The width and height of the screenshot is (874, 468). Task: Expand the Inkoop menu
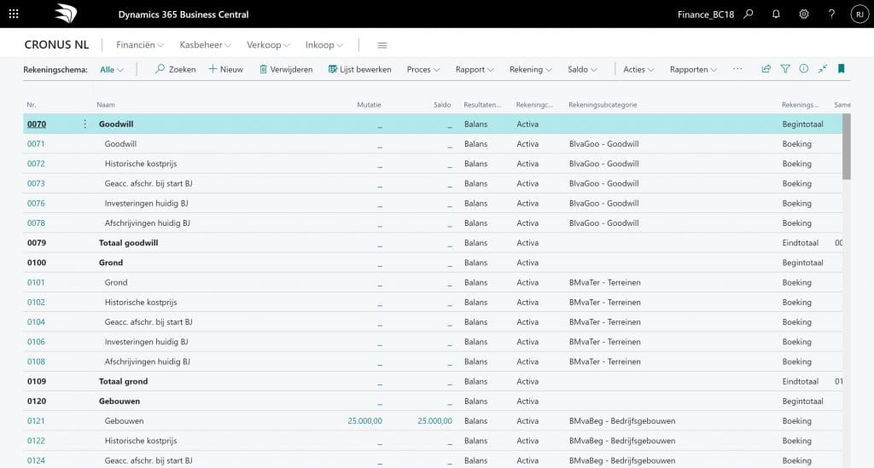click(x=323, y=45)
